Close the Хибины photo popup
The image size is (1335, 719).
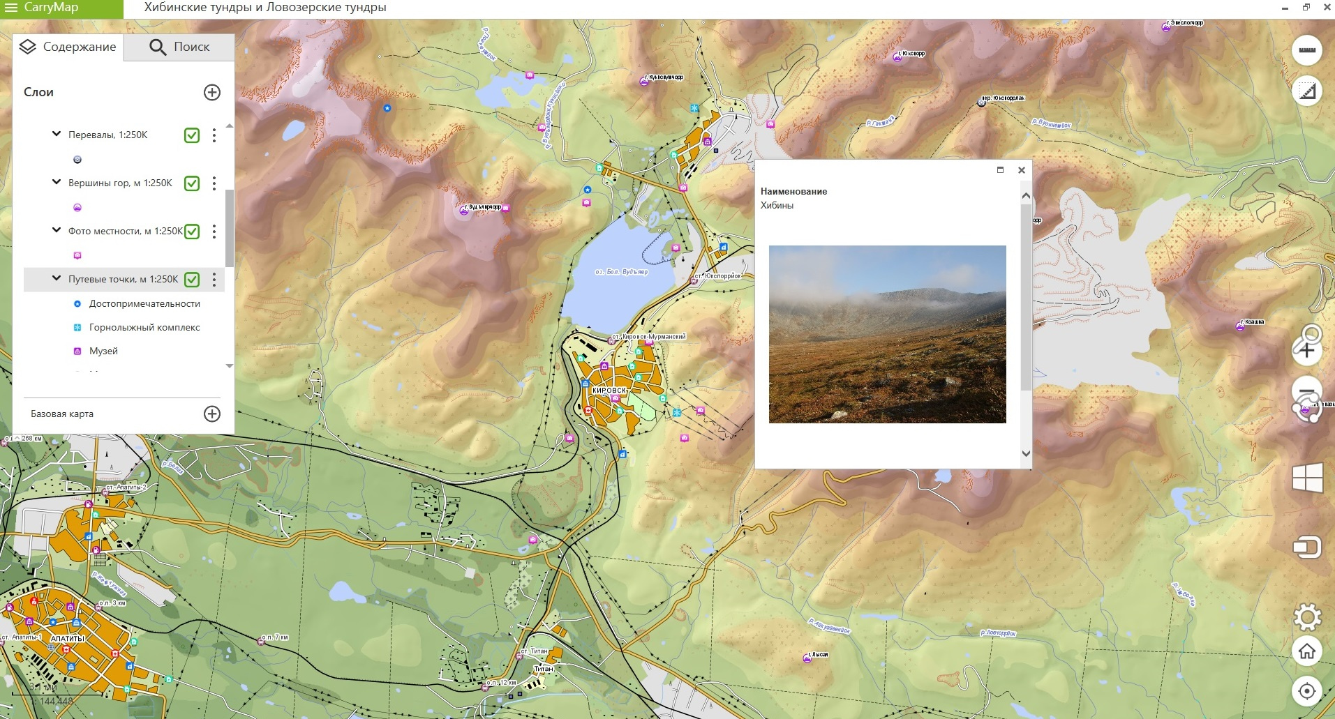[1021, 170]
